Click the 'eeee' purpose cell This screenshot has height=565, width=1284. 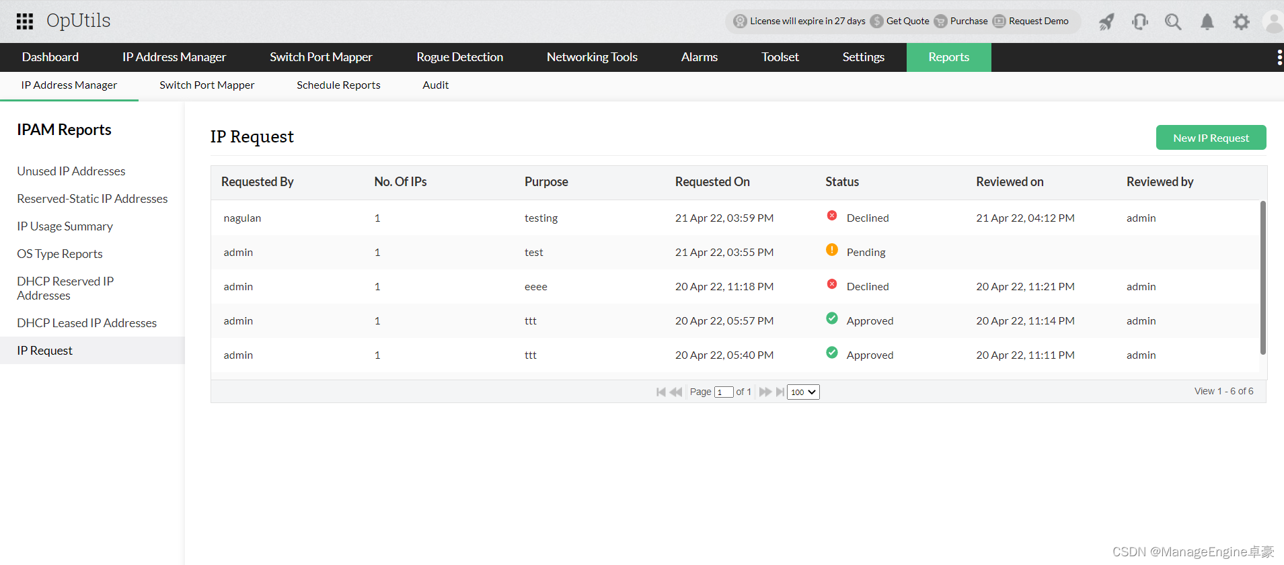coord(536,287)
